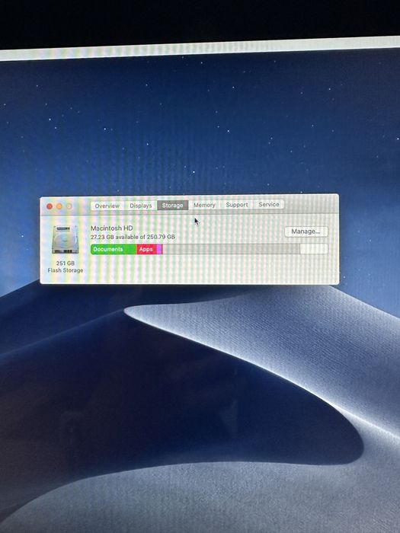Click the green Documents storage segment
This screenshot has width=400, height=533.
[x=114, y=249]
